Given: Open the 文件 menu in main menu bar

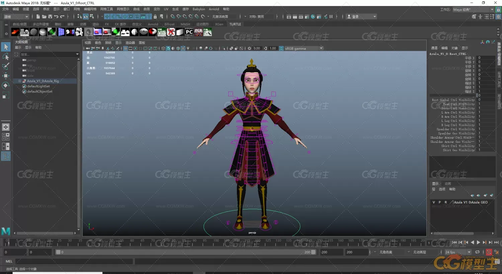Looking at the screenshot, I should [x=5, y=9].
